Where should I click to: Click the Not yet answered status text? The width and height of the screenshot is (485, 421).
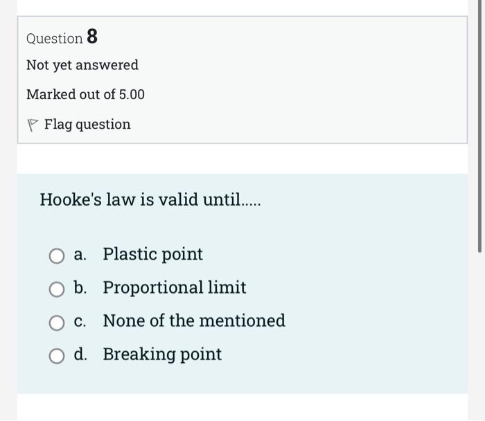82,65
